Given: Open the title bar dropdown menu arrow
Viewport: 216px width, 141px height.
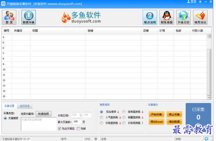Looking at the screenshot, I should tap(200, 2).
